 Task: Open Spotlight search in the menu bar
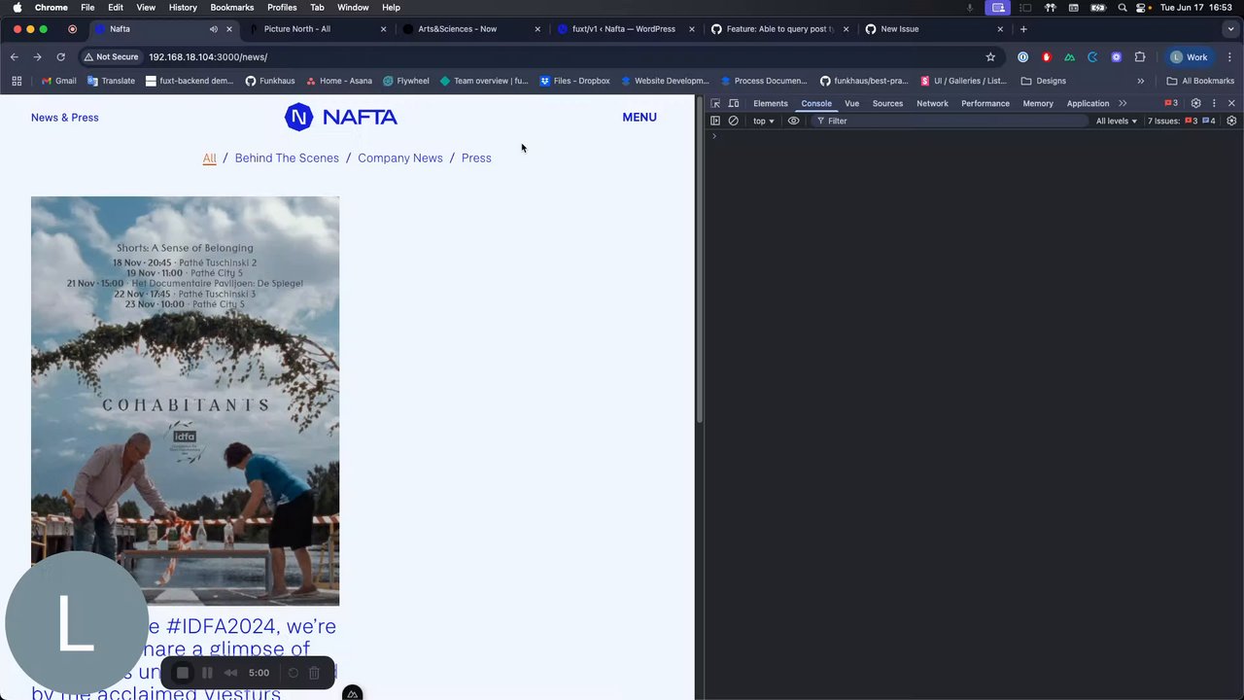[1123, 8]
